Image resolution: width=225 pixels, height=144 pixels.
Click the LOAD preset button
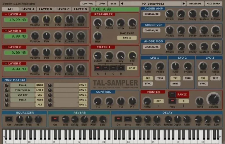102,4
